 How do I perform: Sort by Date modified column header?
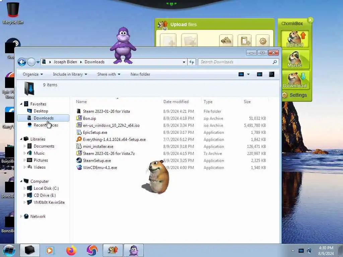(181, 102)
